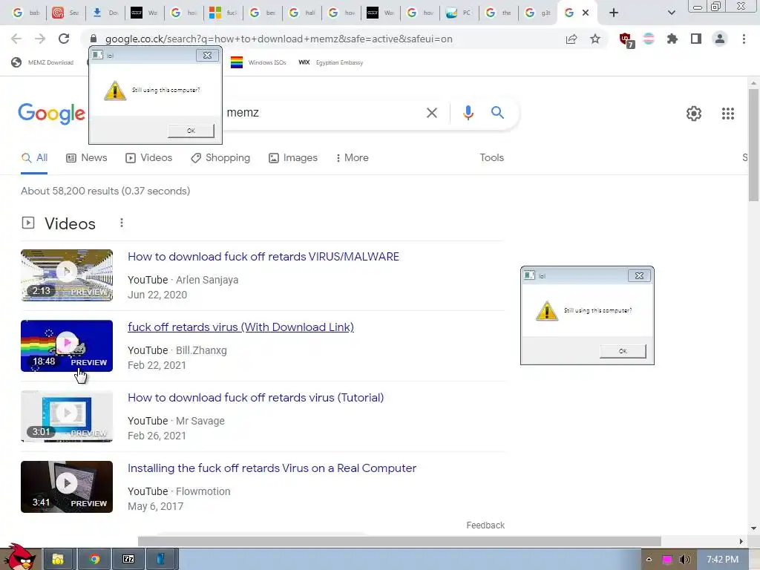Open Windows ISOs bookmark
Image resolution: width=760 pixels, height=570 pixels.
click(x=258, y=62)
